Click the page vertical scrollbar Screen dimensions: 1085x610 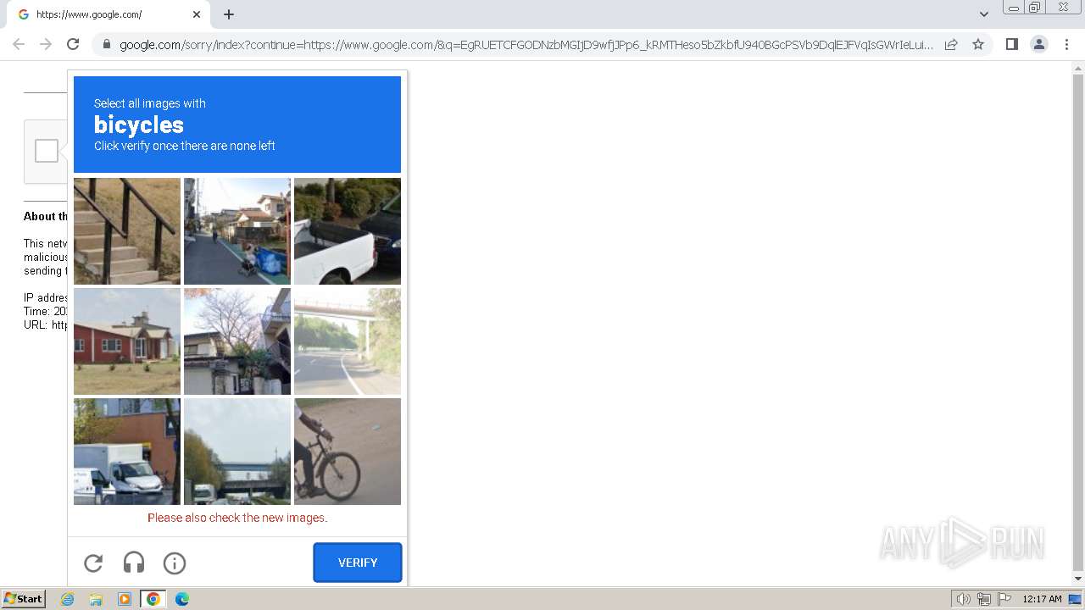point(1078,324)
